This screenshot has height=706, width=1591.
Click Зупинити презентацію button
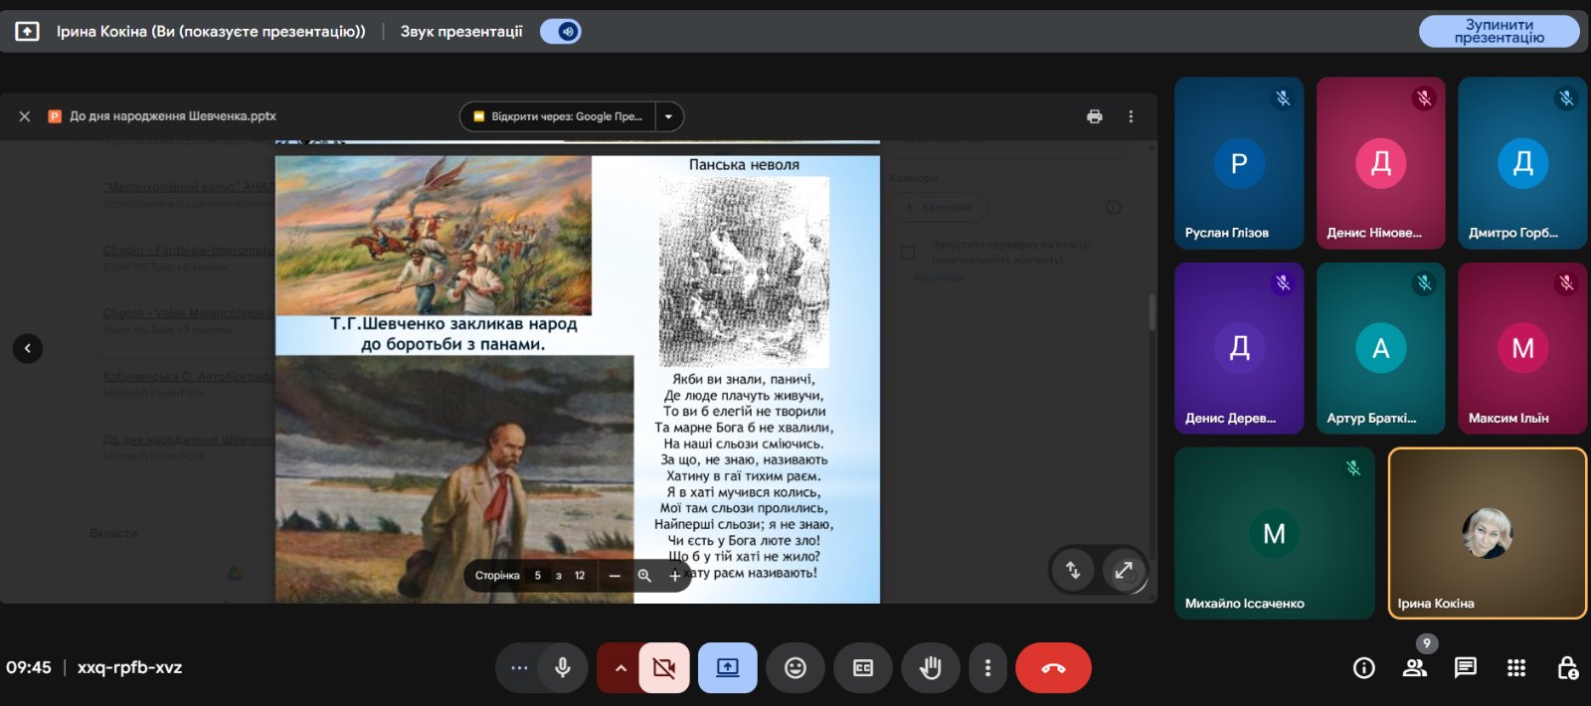click(x=1499, y=32)
